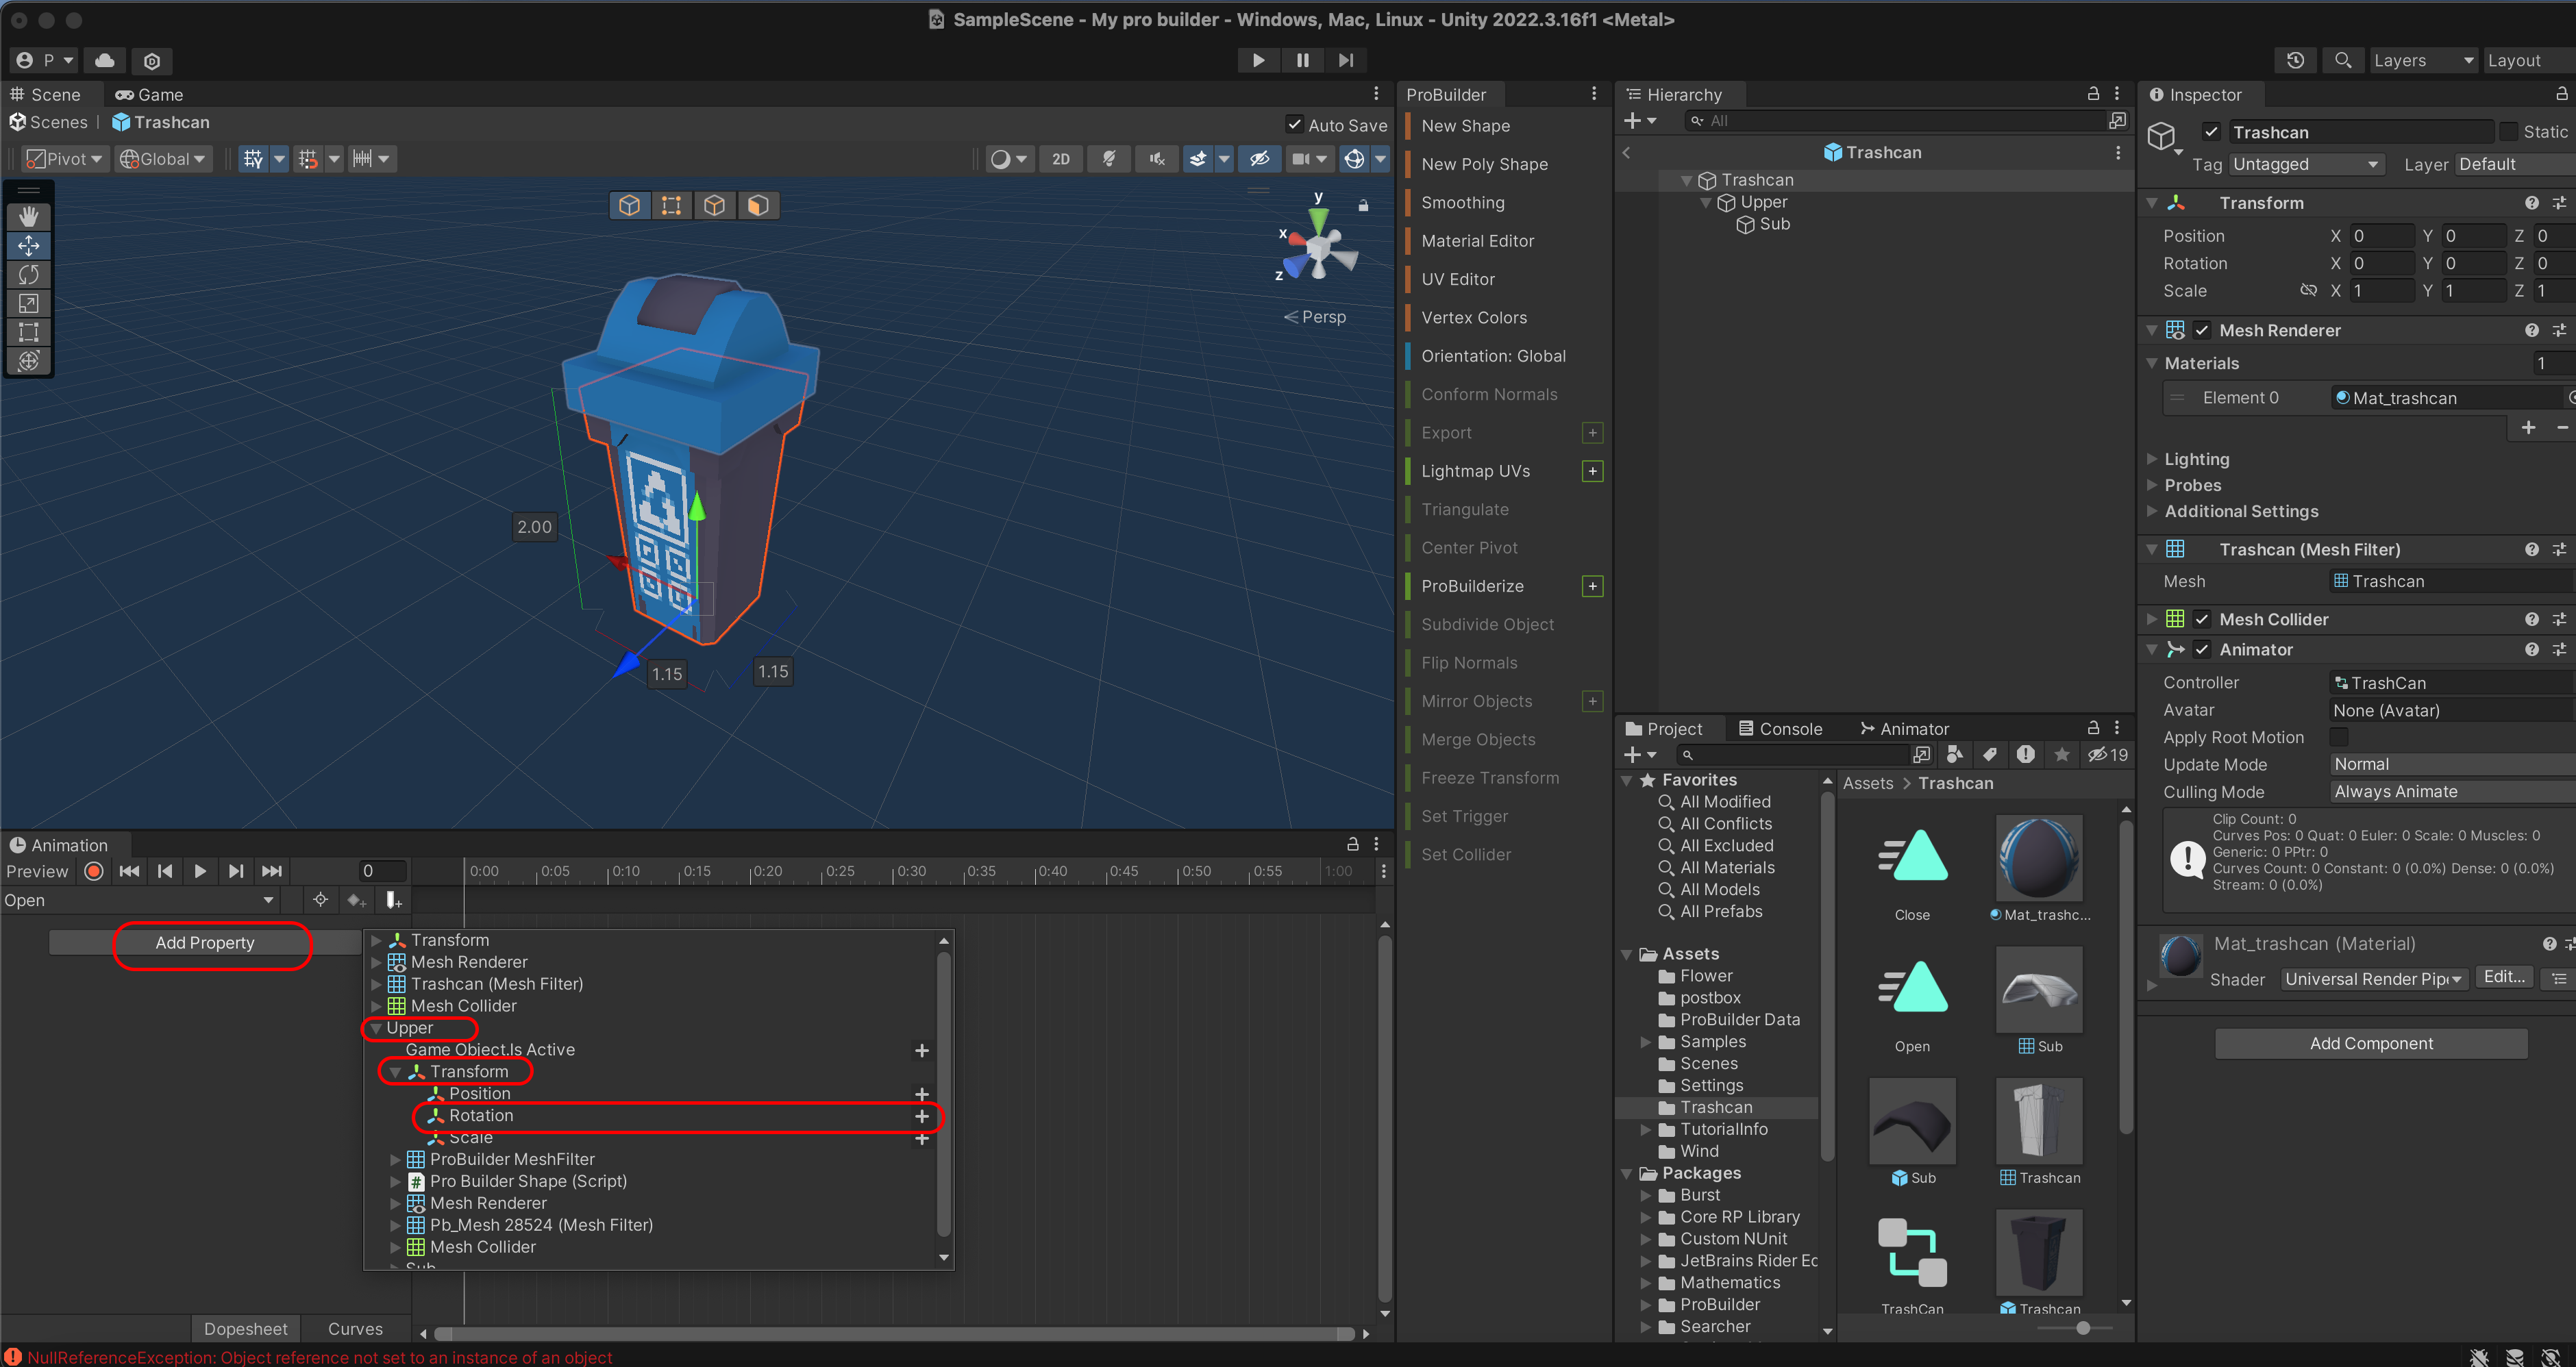
Task: Click the animation record button
Action: click(x=94, y=871)
